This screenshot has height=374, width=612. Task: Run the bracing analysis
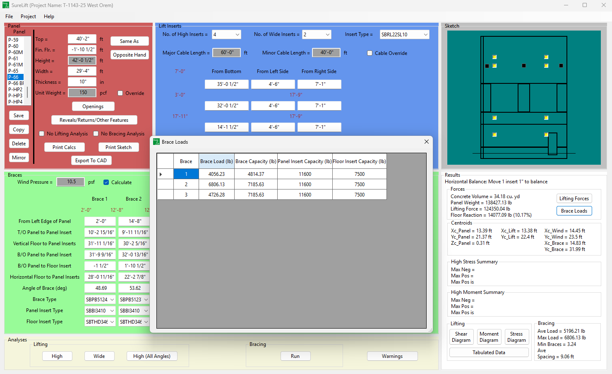[x=295, y=356]
